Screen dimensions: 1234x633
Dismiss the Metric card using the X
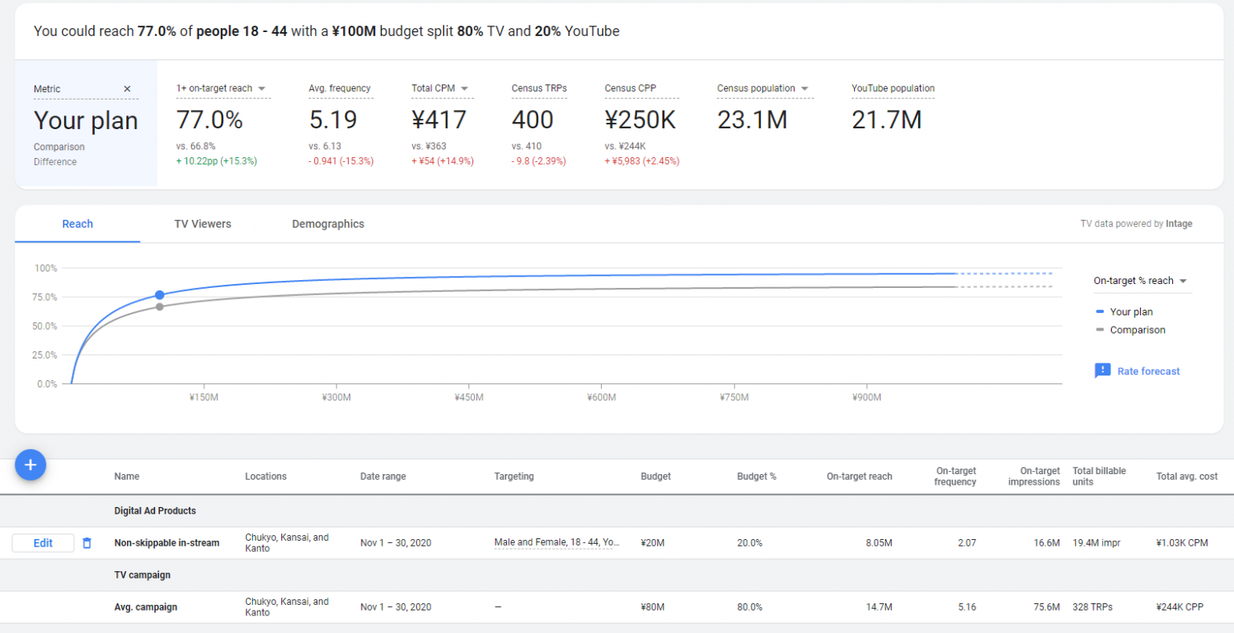(x=127, y=89)
